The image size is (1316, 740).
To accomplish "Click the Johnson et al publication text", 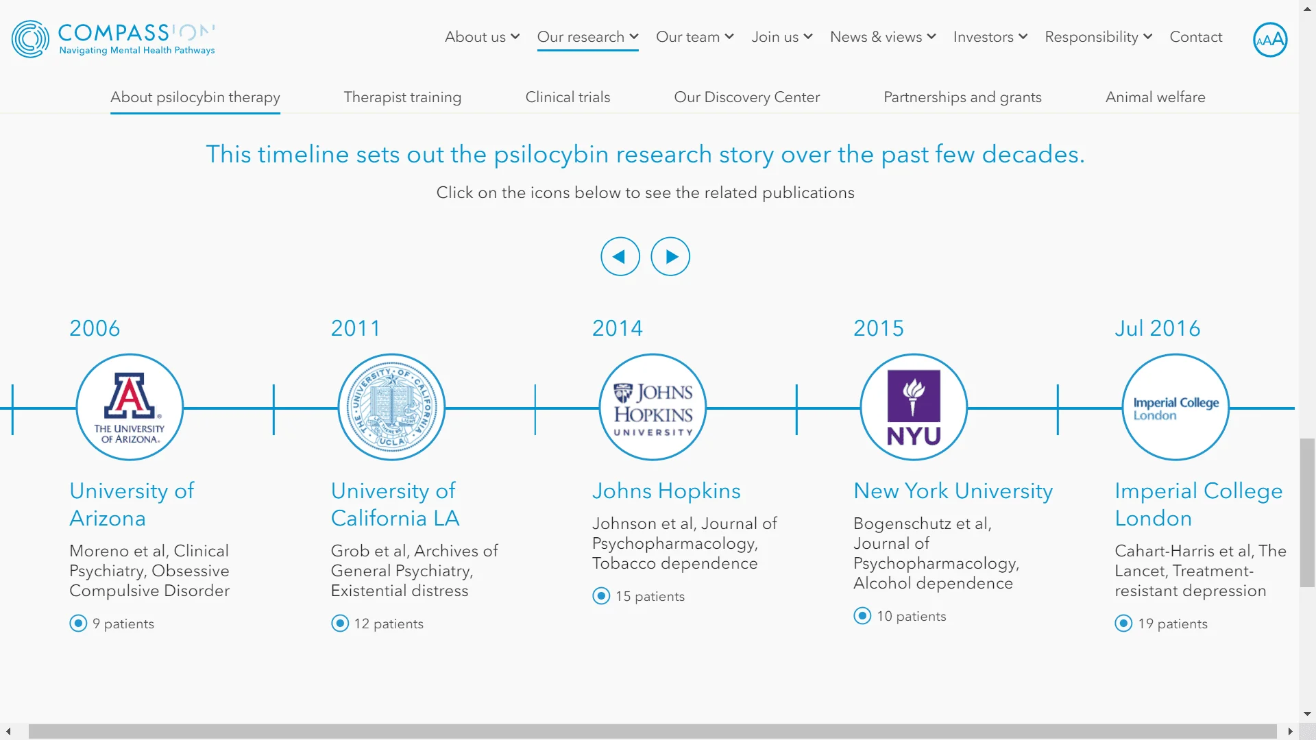I will 685,543.
